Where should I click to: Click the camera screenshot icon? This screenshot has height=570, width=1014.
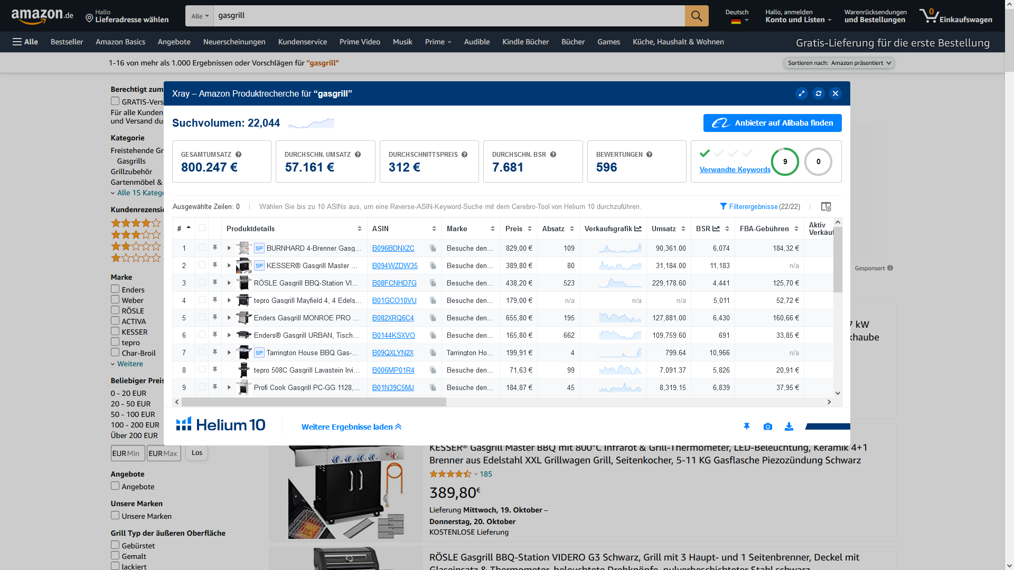point(768,426)
